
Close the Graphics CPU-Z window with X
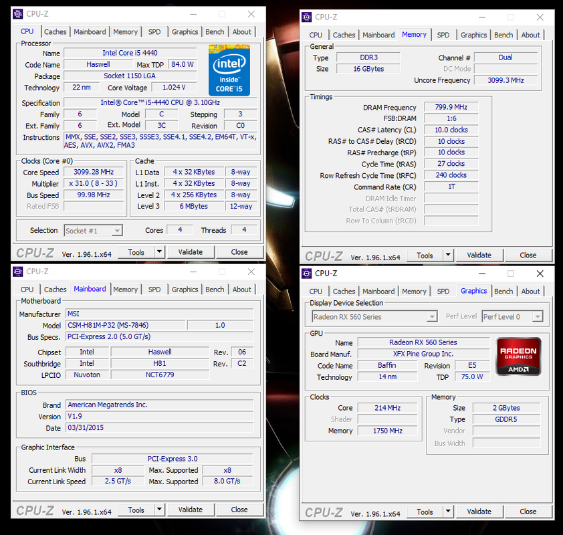point(540,274)
